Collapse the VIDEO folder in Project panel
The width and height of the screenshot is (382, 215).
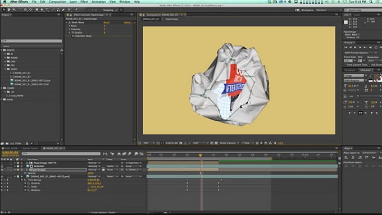5,69
